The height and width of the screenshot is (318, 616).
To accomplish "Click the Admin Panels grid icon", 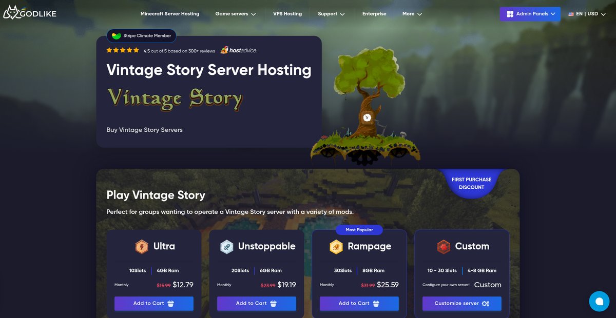I will click(510, 14).
